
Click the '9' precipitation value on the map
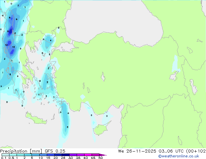click(x=17, y=19)
